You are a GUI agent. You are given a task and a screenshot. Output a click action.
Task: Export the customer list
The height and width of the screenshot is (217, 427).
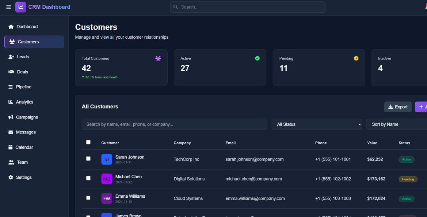tap(398, 107)
